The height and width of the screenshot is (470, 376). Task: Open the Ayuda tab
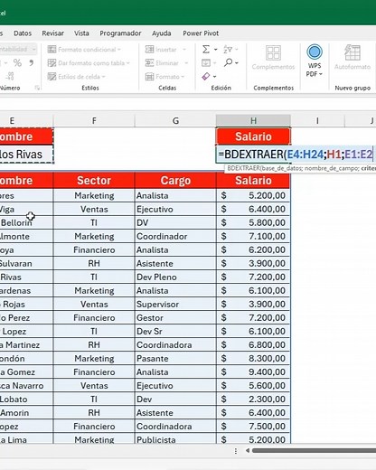[x=161, y=33]
